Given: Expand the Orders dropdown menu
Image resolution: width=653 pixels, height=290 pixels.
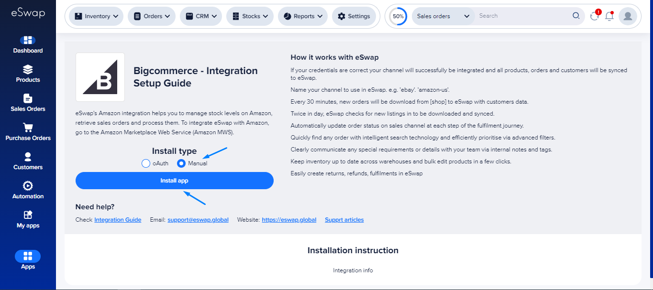Looking at the screenshot, I should click(x=151, y=16).
